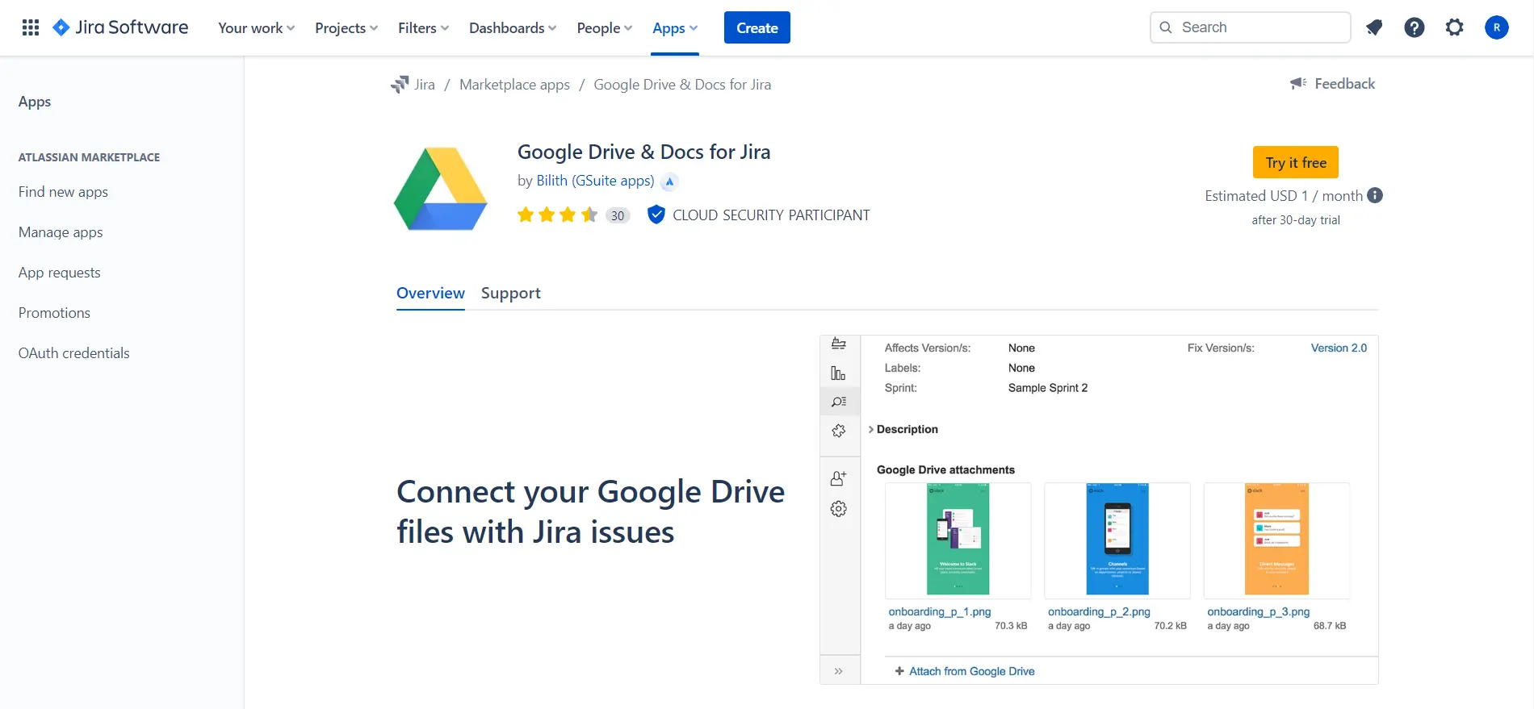
Task: Select Manage apps in sidebar
Action: [x=61, y=232]
